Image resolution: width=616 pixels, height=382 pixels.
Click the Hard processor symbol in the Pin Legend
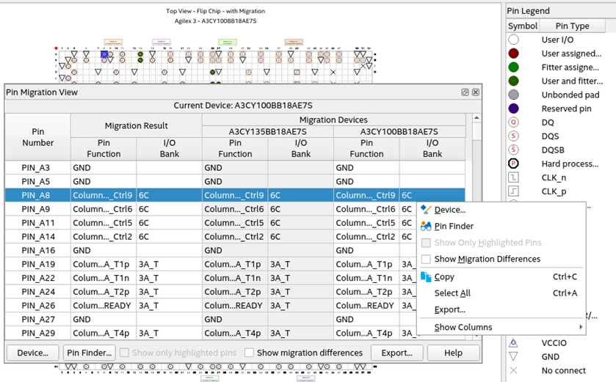[513, 164]
